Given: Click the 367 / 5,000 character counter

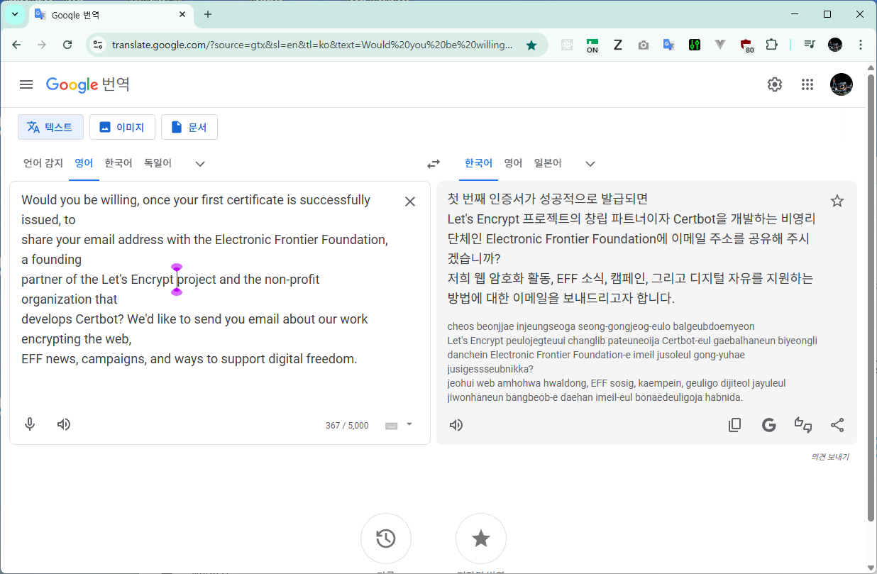Looking at the screenshot, I should pyautogui.click(x=347, y=426).
